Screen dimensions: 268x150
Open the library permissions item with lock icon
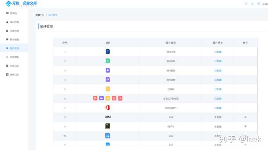point(12,31)
